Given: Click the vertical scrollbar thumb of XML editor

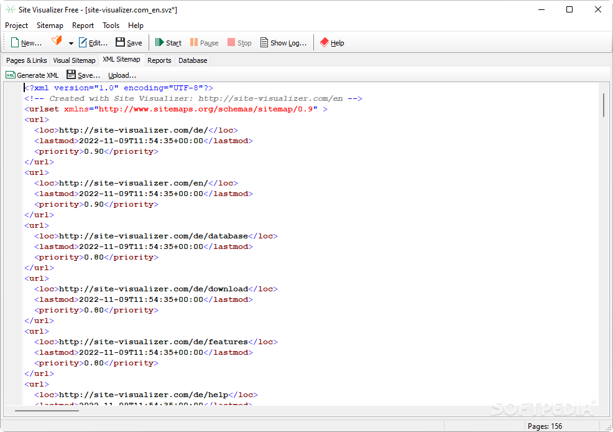Looking at the screenshot, I should [604, 105].
